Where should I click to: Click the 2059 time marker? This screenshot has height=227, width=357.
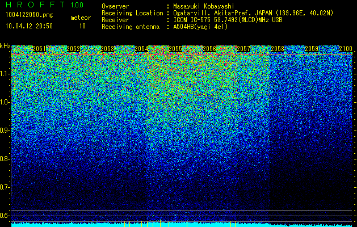pyautogui.click(x=312, y=49)
